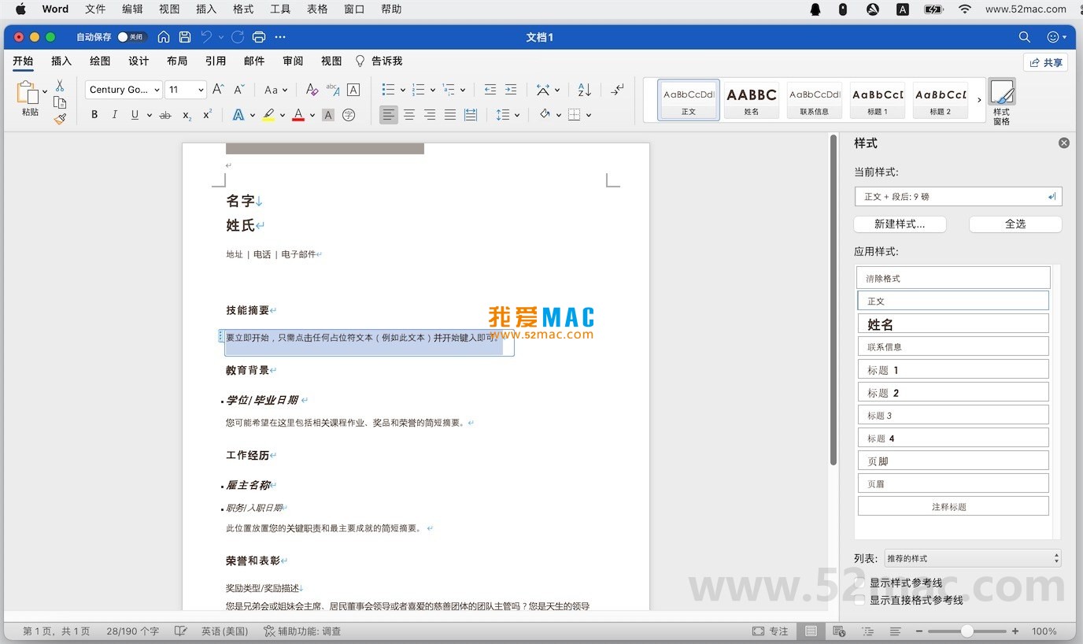Screen dimensions: 1083x644
Task: Open the Design ribbon tab
Action: click(x=139, y=61)
